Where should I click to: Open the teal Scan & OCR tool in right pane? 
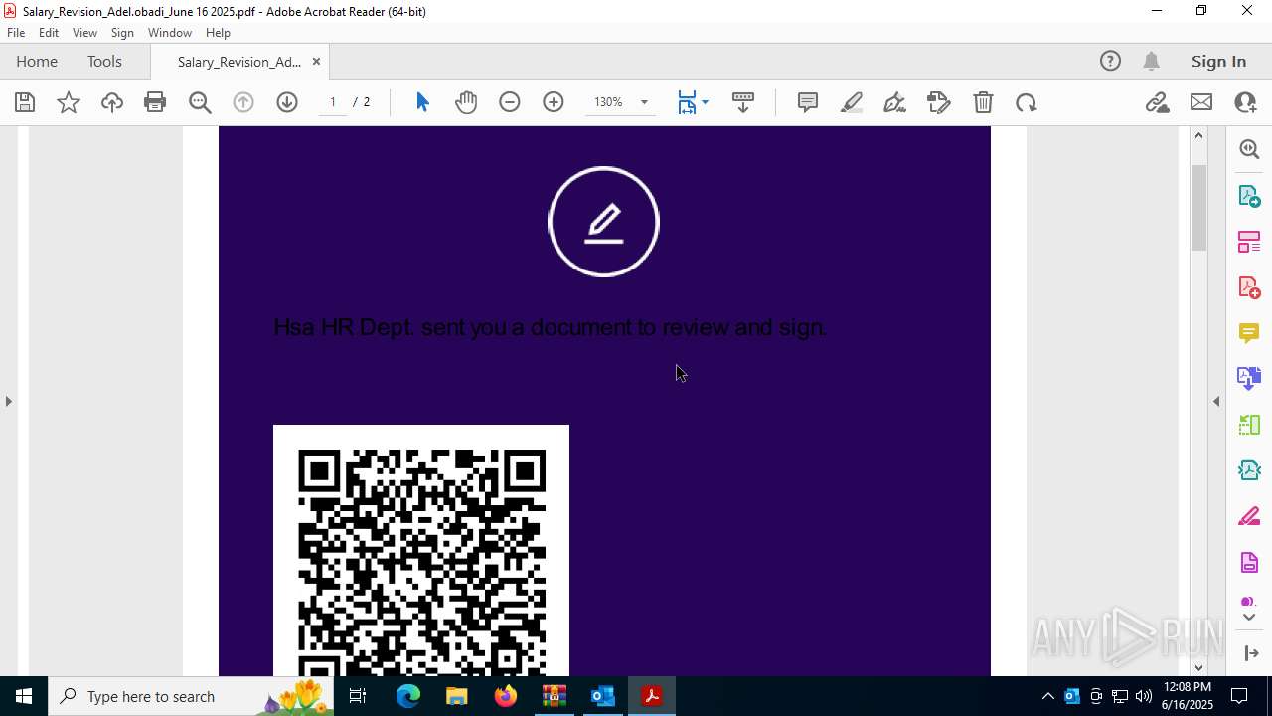(x=1249, y=470)
